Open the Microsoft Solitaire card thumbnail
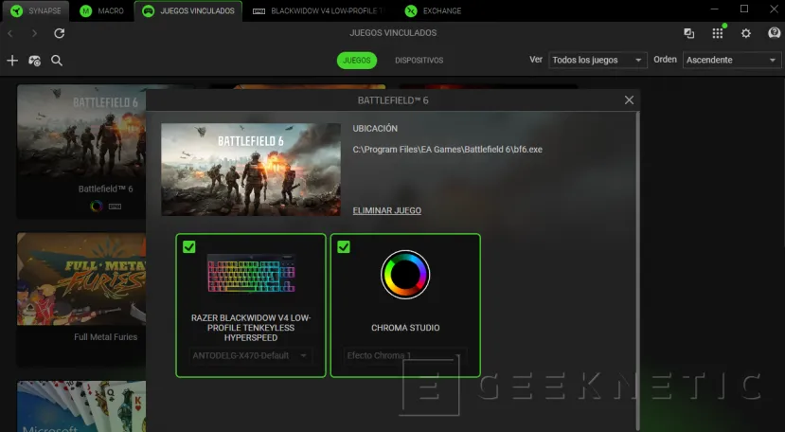 pos(81,405)
